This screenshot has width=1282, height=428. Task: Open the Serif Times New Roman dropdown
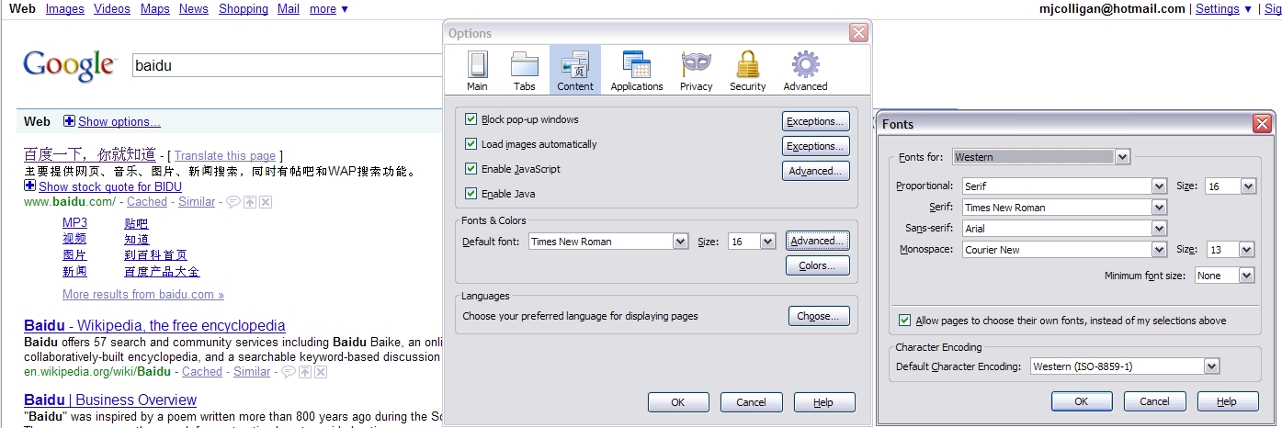click(x=1159, y=208)
